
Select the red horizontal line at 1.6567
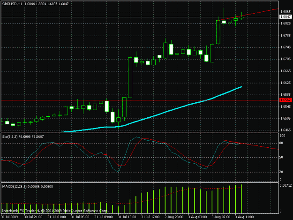click(140, 100)
